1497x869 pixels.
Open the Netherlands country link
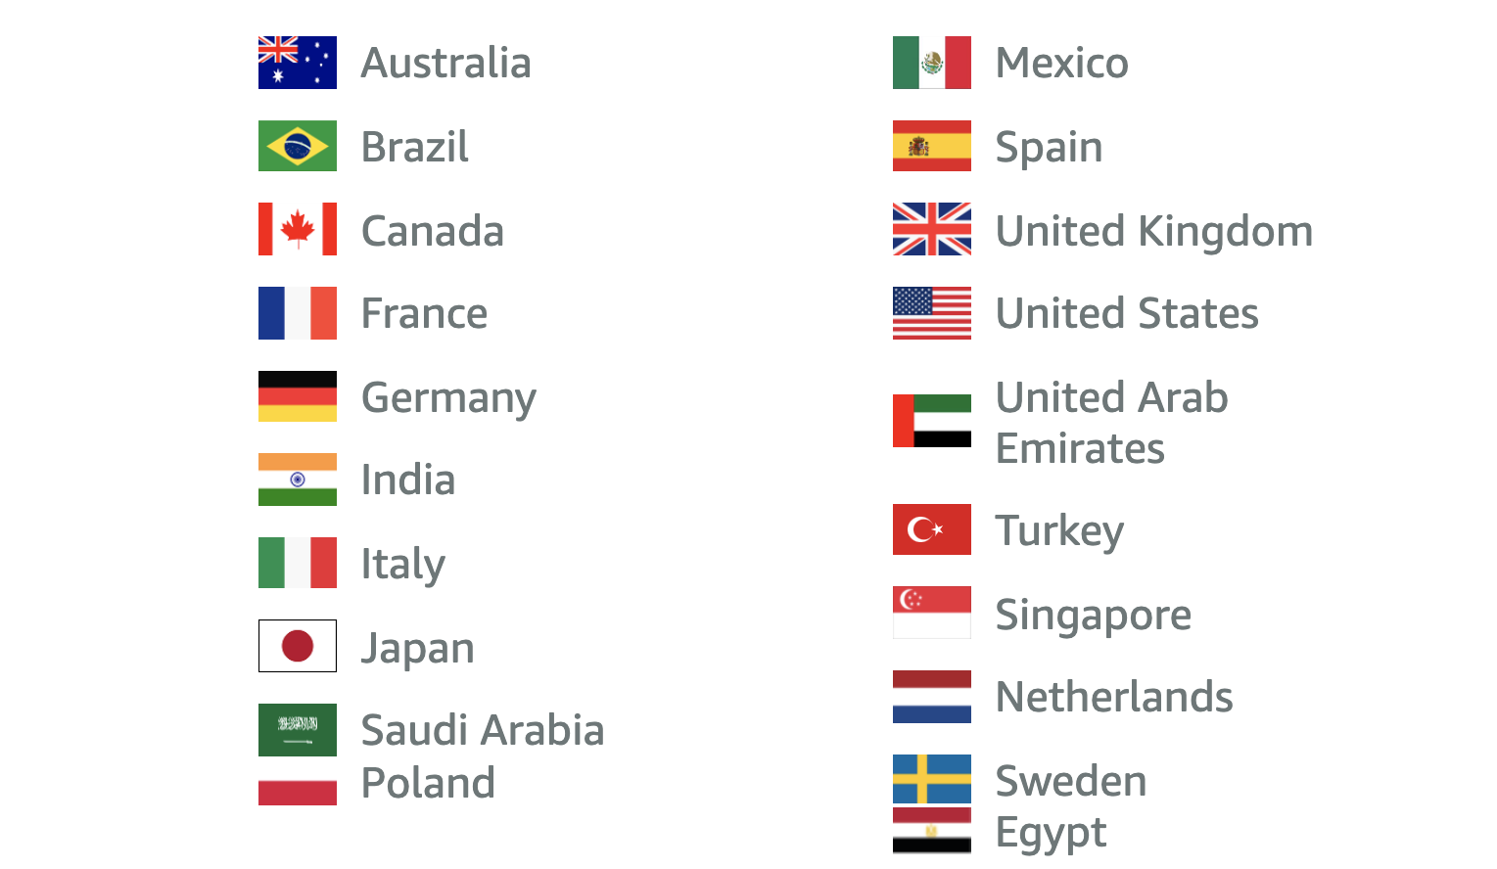click(x=1114, y=697)
